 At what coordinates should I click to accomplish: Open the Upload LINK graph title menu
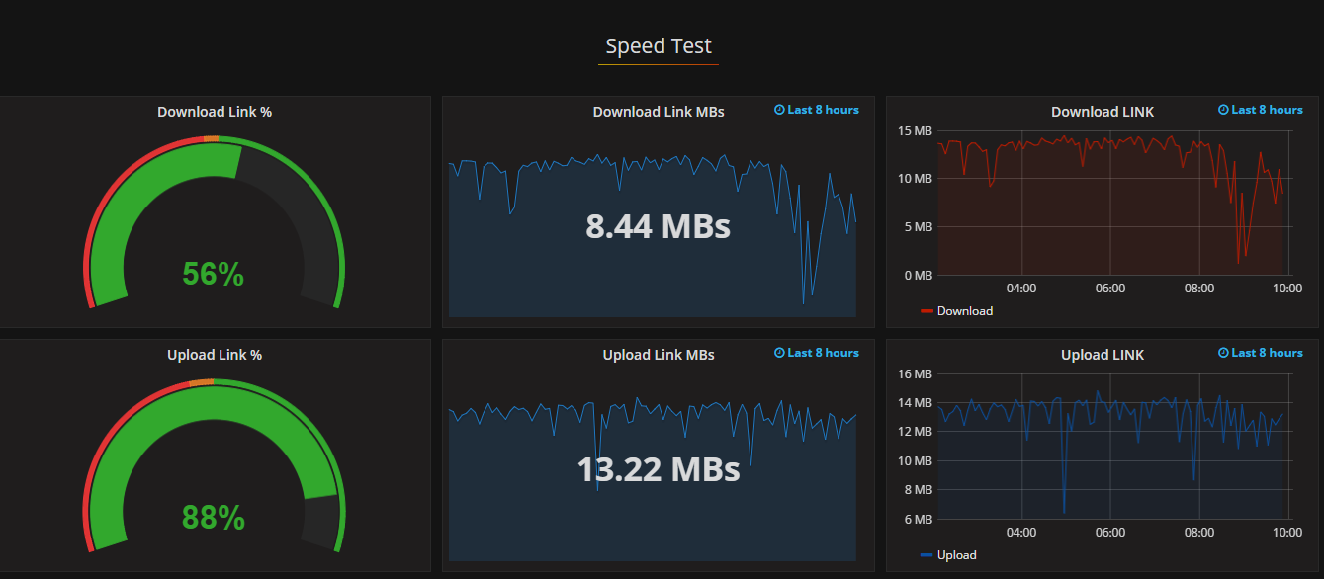tap(1103, 355)
